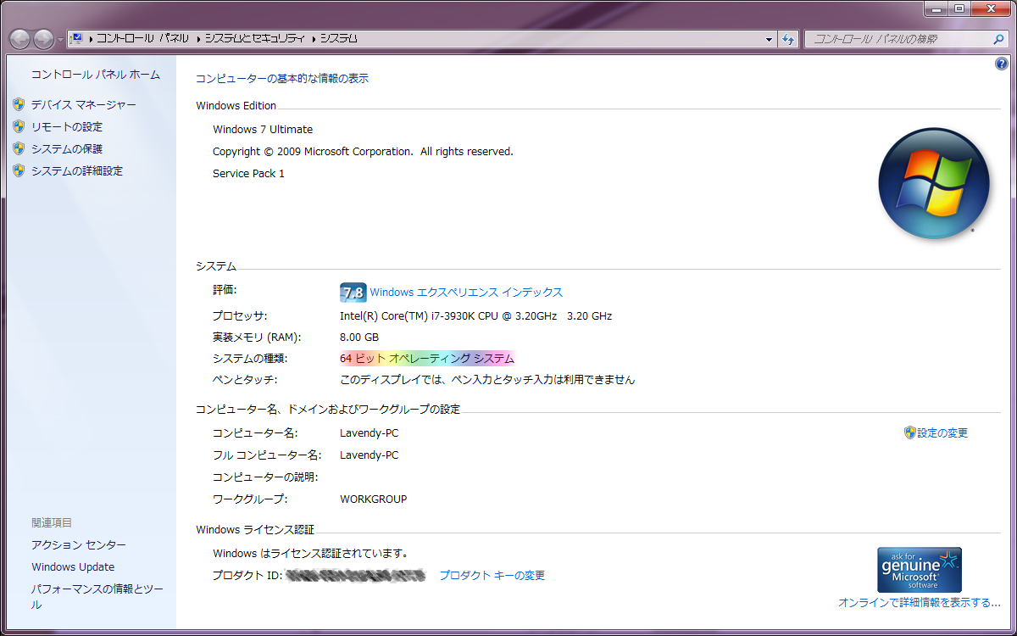Open リモートの設定 from the sidebar
Image resolution: width=1017 pixels, height=636 pixels.
coord(67,126)
